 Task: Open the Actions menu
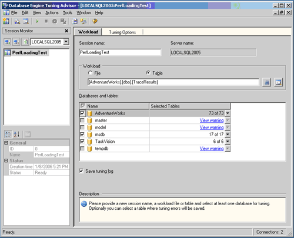click(52, 13)
